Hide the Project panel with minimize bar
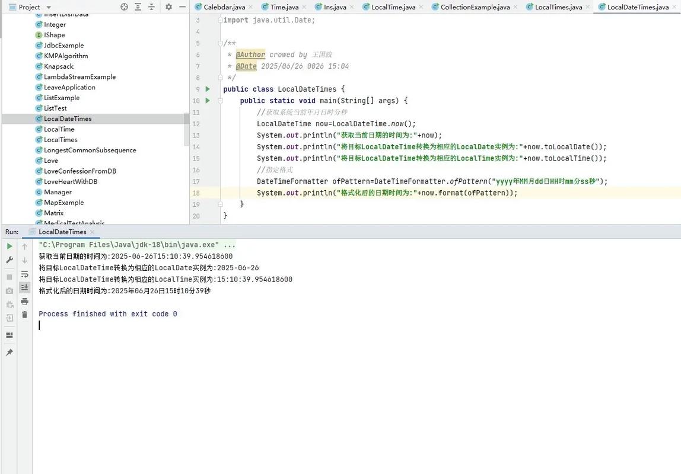This screenshot has width=681, height=474. point(183,5)
